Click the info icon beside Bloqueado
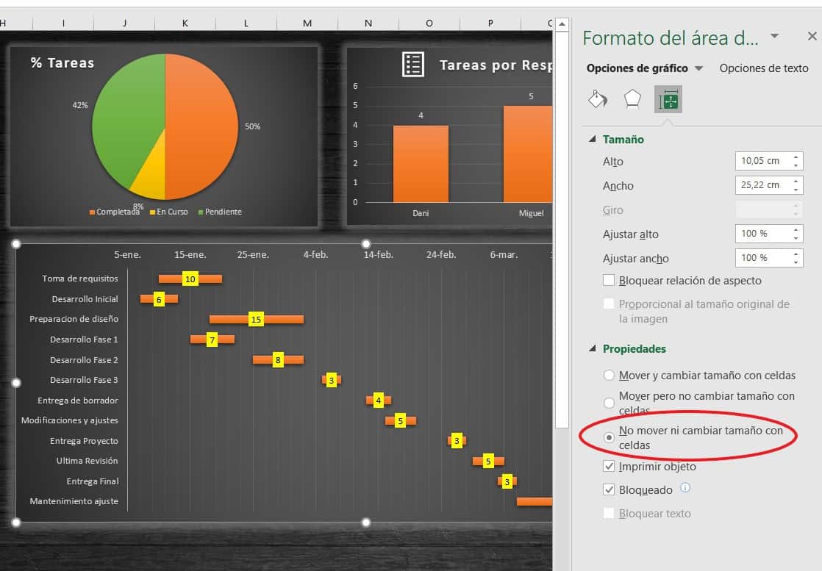 point(685,488)
